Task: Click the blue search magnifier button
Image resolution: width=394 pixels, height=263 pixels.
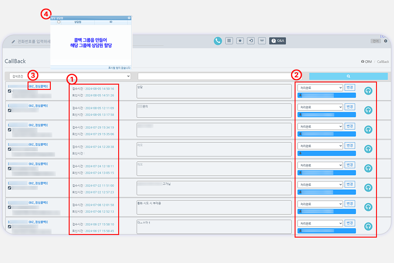Action: (348, 76)
